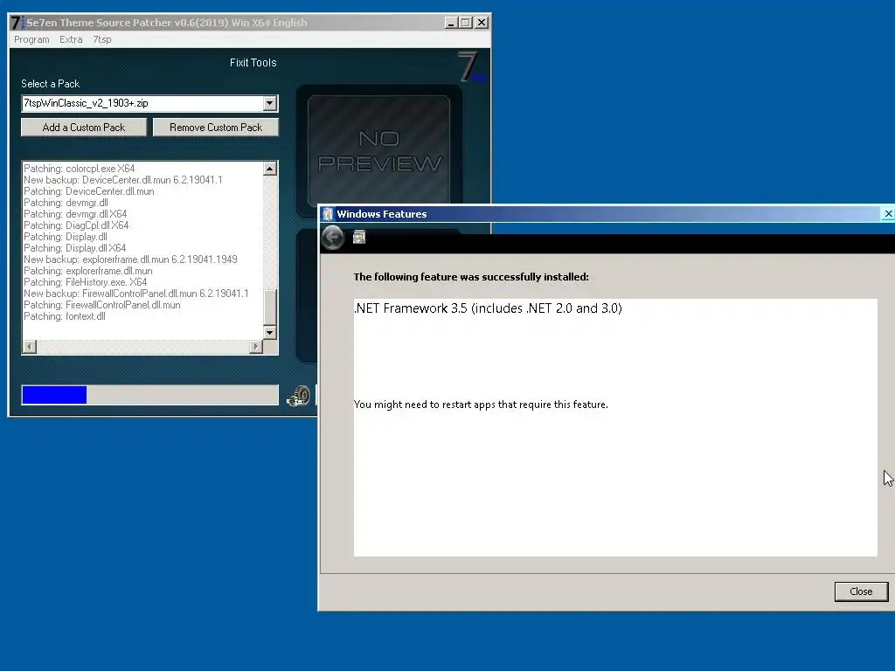Open the 7tsp menu

point(102,39)
